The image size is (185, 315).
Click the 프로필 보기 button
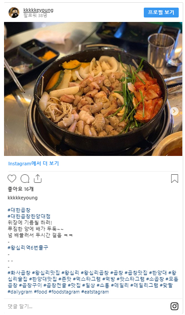click(161, 13)
